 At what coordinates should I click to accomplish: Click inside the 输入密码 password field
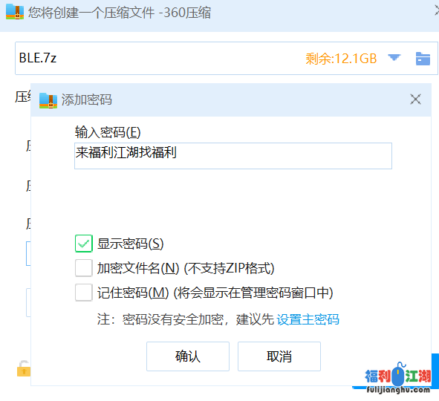pos(233,156)
